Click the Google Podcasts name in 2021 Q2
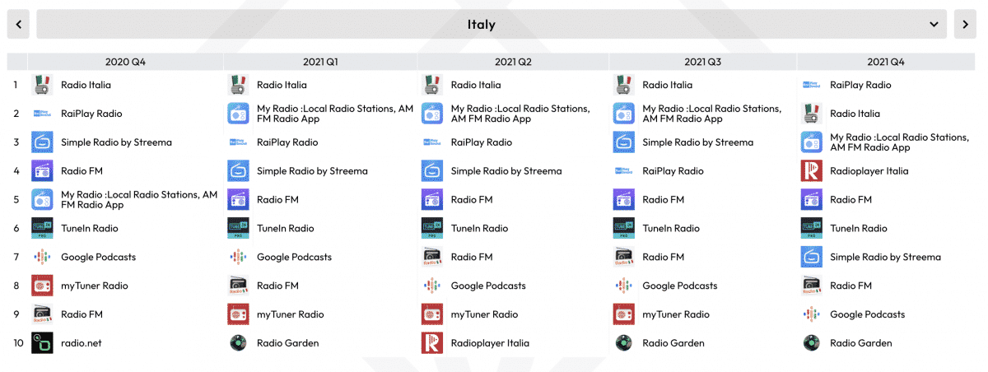 coord(488,286)
